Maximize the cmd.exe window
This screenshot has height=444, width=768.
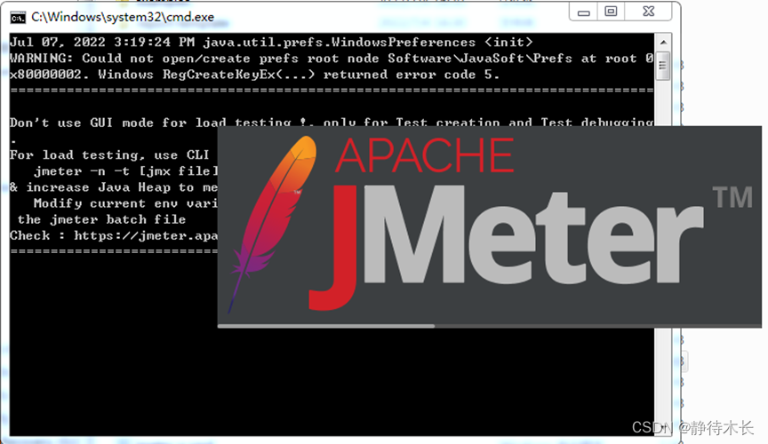pos(611,12)
